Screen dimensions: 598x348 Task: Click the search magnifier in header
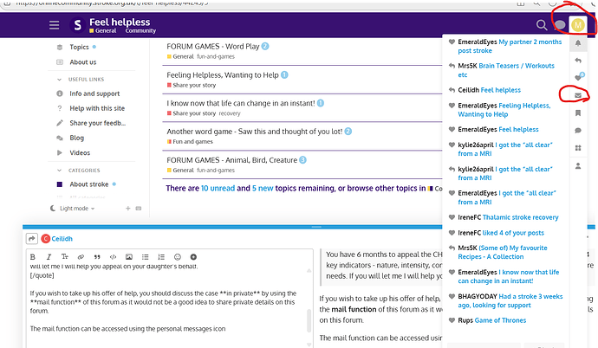coord(542,25)
